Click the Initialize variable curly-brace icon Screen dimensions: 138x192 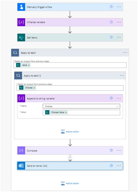21,22
